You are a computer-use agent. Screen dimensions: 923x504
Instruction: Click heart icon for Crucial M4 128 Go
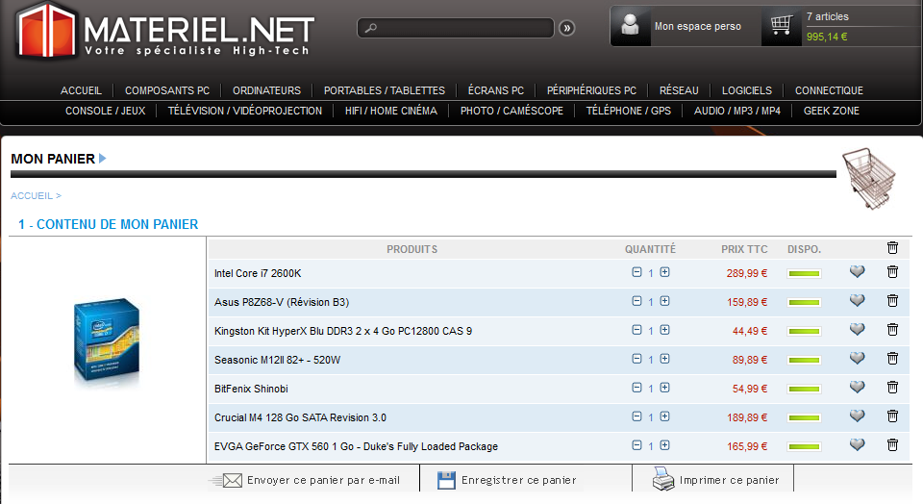coord(857,416)
